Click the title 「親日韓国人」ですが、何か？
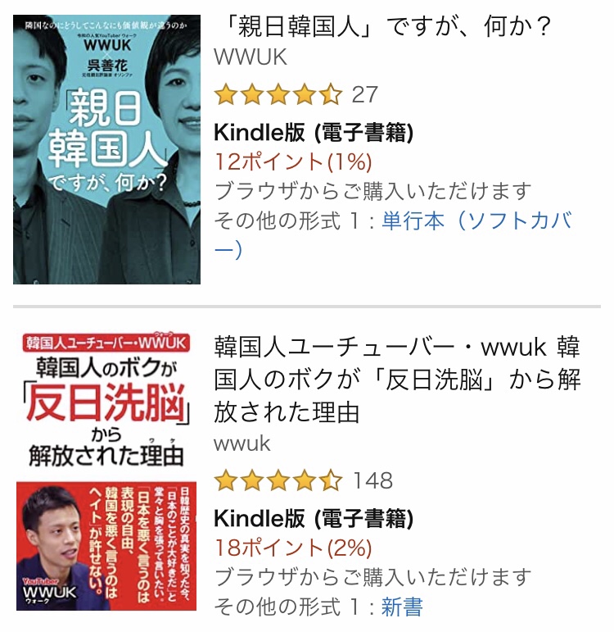This screenshot has width=614, height=632. (x=387, y=26)
